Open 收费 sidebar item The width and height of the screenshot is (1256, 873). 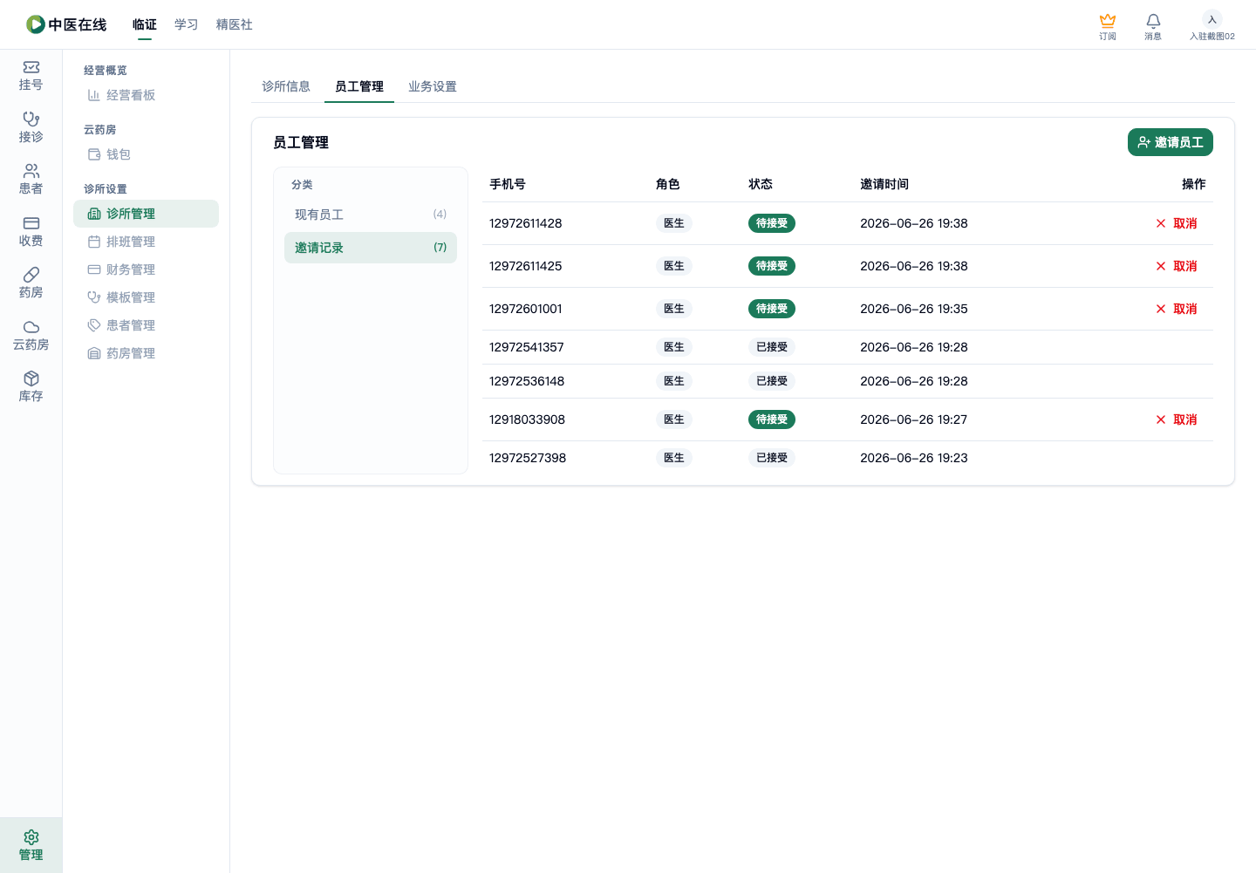(31, 231)
